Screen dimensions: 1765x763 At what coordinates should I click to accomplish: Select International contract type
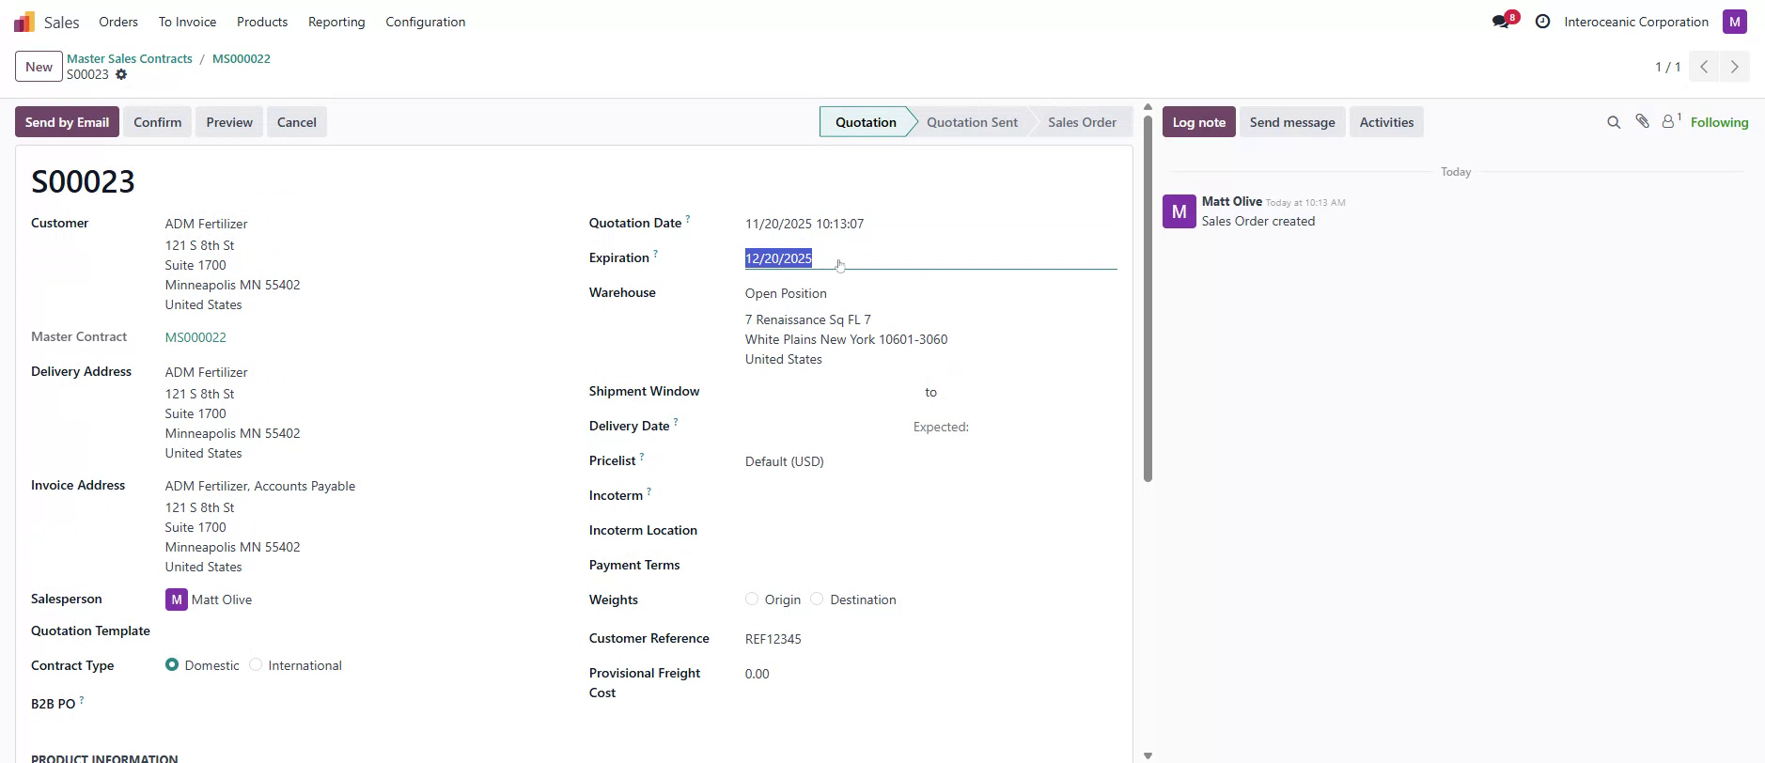256,664
